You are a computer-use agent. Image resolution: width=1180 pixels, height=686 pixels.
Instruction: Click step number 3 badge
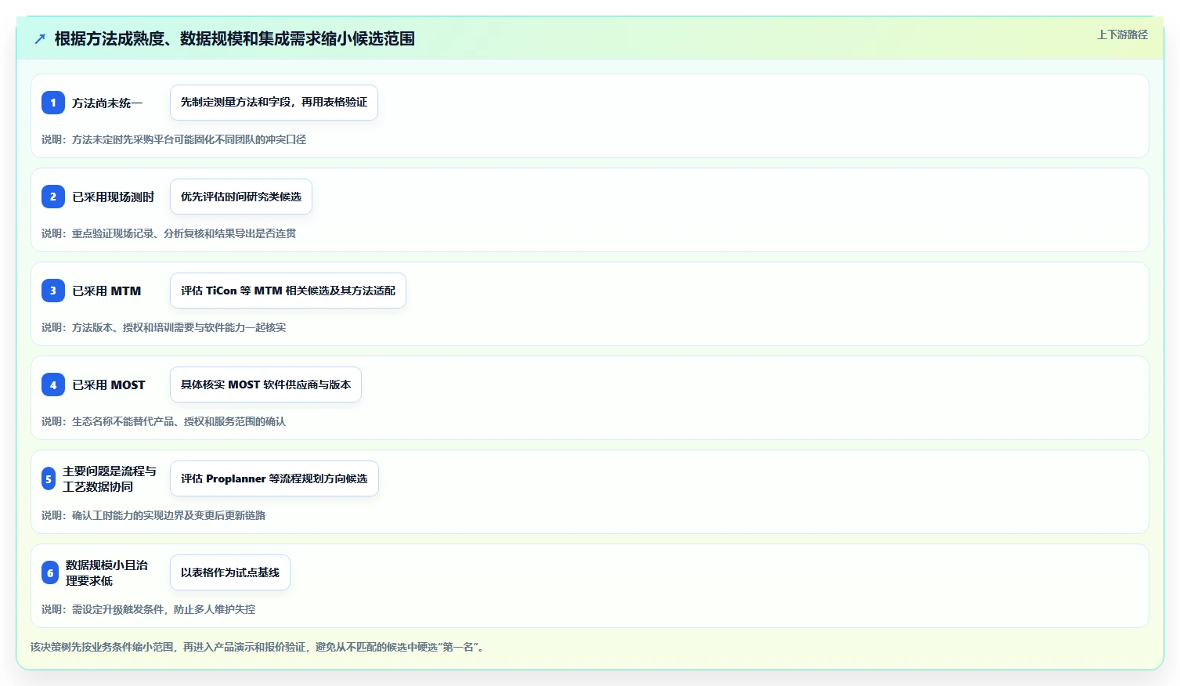pyautogui.click(x=53, y=291)
